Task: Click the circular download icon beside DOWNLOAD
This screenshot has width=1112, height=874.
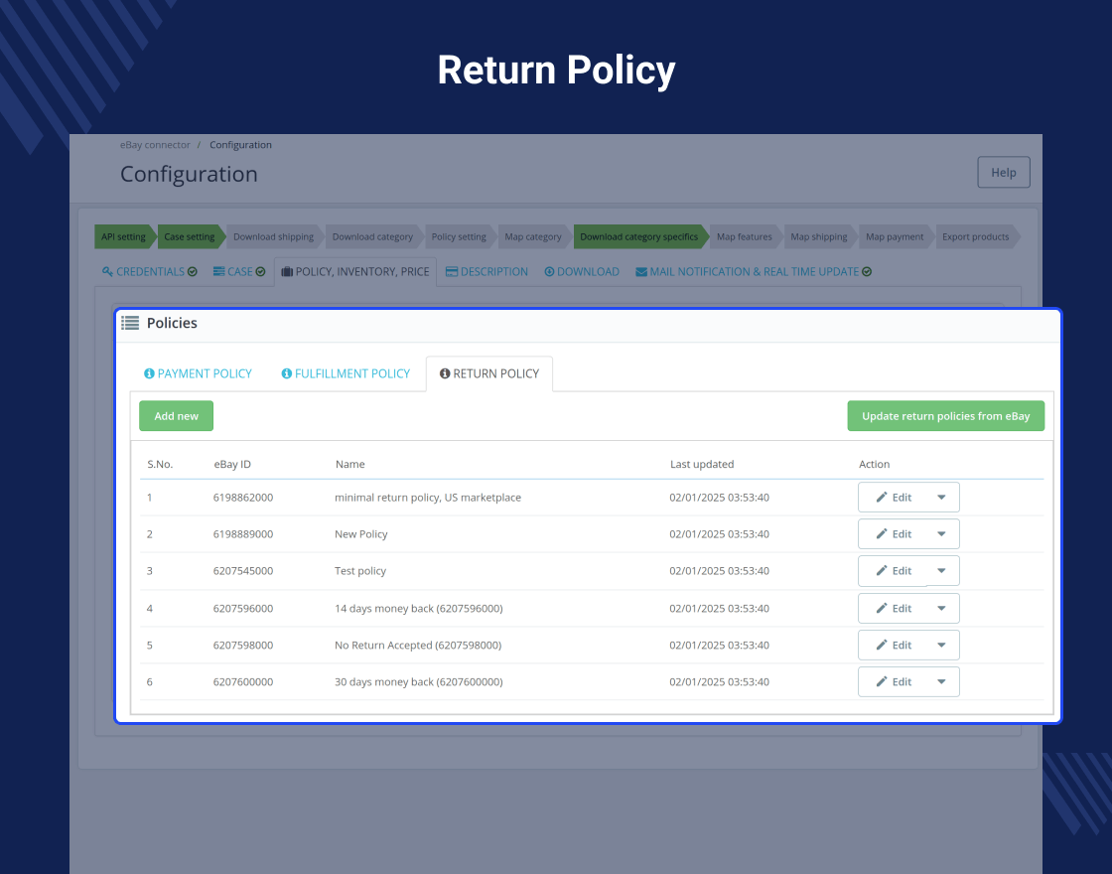Action: point(549,272)
